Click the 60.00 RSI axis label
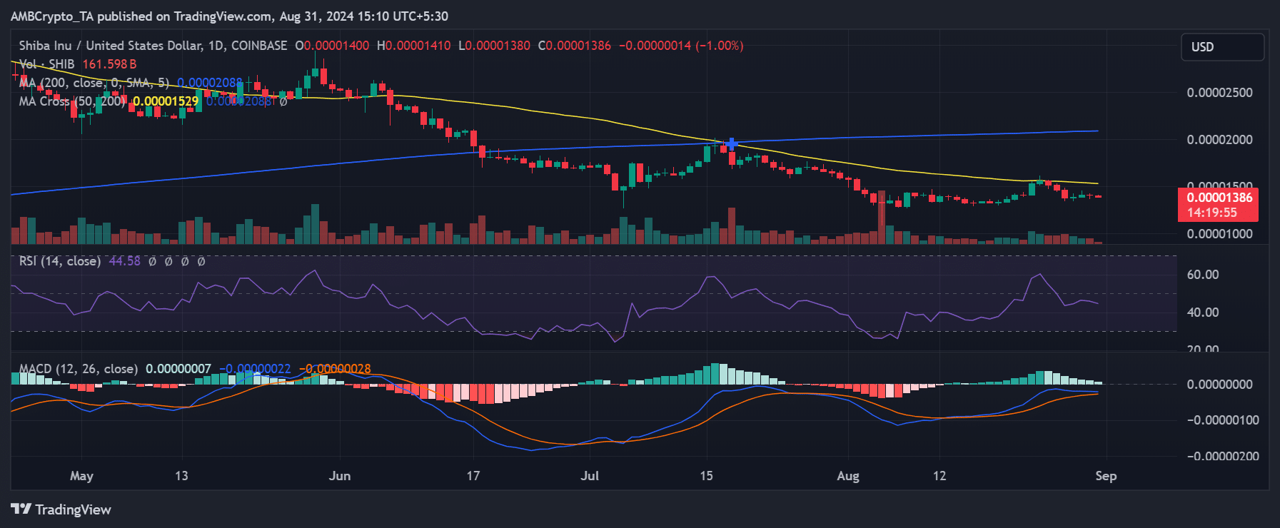The width and height of the screenshot is (1280, 528). pyautogui.click(x=1203, y=275)
